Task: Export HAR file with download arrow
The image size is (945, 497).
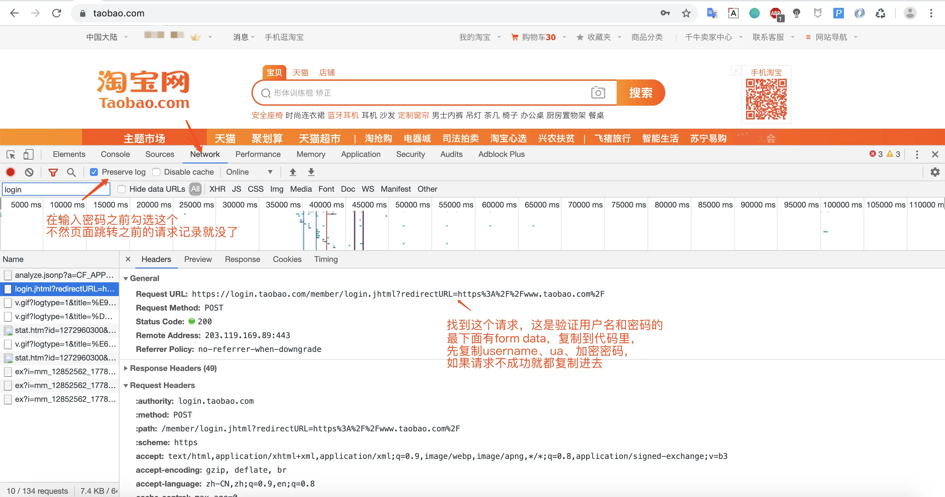Action: pyautogui.click(x=311, y=172)
